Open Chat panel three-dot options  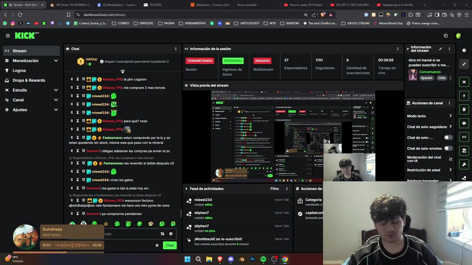[x=176, y=49]
